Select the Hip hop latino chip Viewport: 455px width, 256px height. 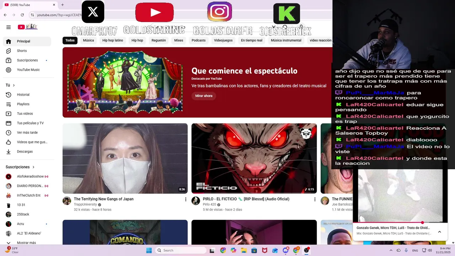113,41
